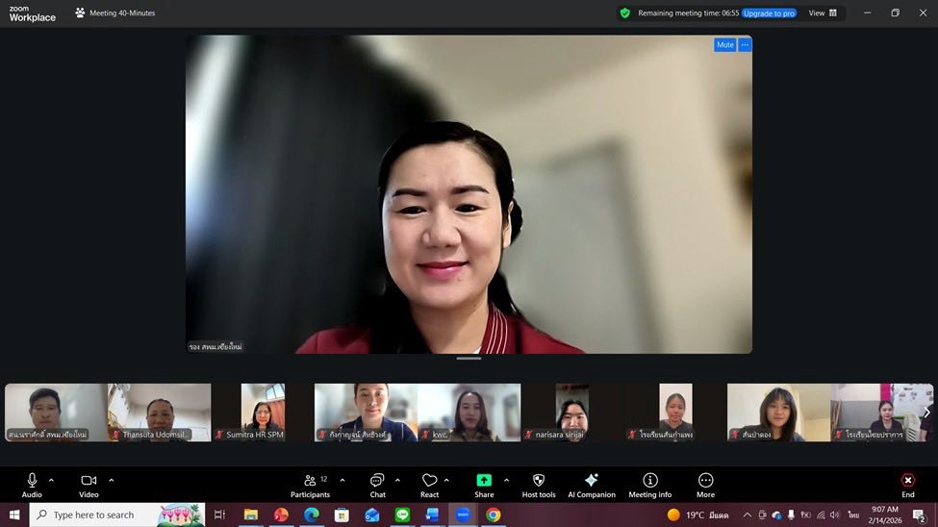Viewport: 938px width, 527px height.
Task: Open the Chat panel
Action: coord(377,481)
